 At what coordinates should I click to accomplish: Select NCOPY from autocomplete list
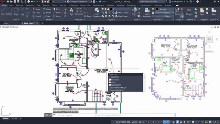125,74
